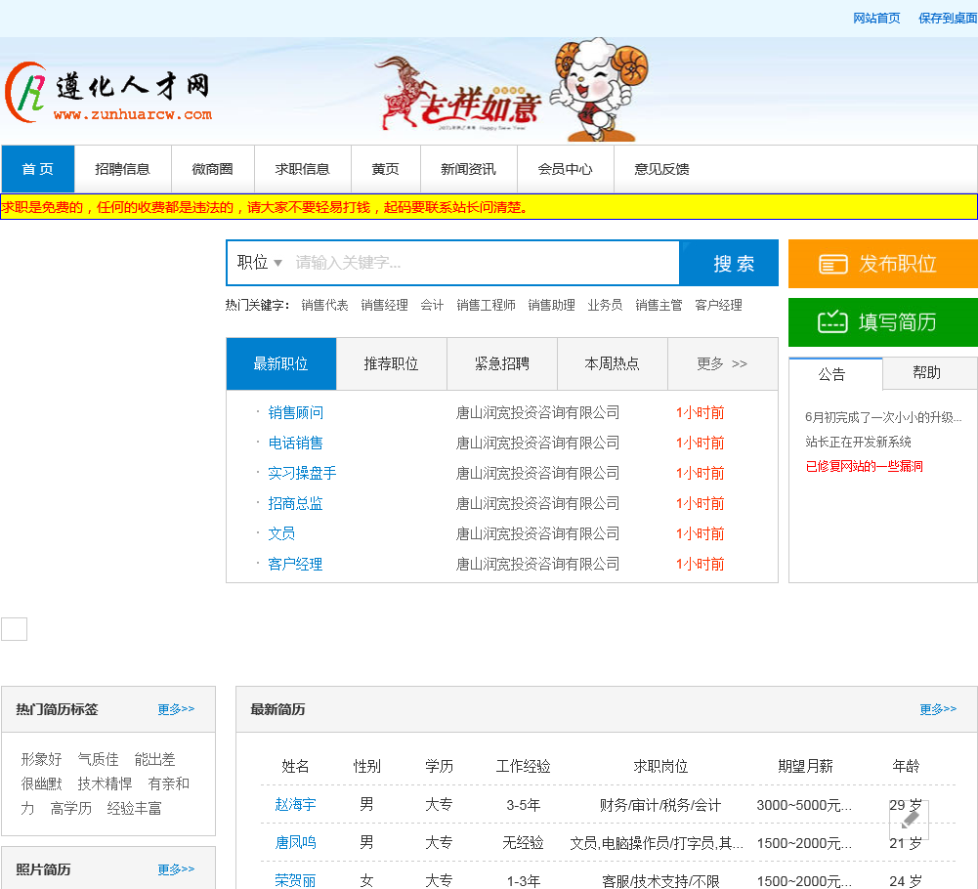Click the 发布职位 orange button
This screenshot has height=889, width=978.
[882, 264]
